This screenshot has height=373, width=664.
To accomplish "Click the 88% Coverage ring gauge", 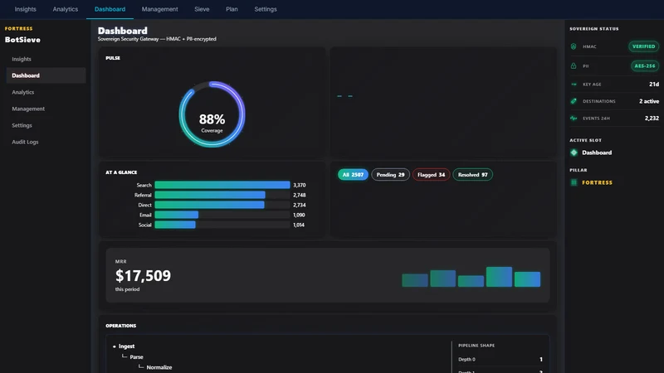I will (x=212, y=114).
